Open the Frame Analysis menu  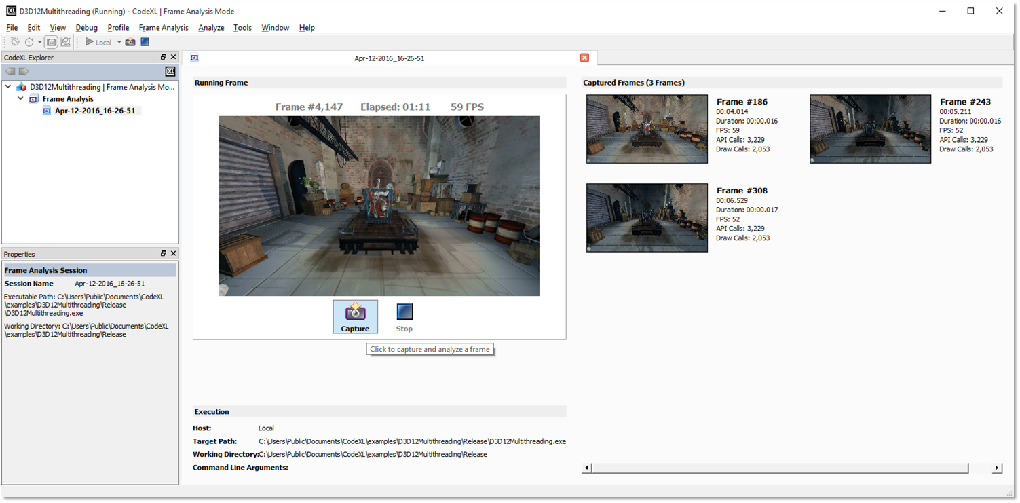pos(164,28)
